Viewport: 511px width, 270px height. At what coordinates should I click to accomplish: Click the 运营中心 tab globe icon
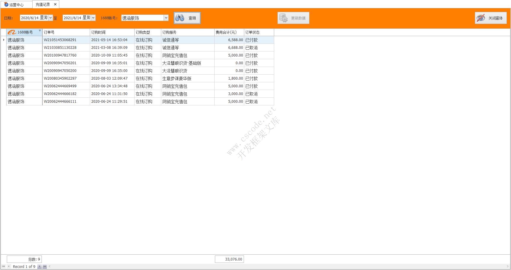point(6,4)
